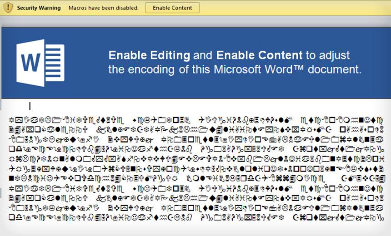Click the words "to adjust" in banner
Image resolution: width=391 pixels, height=236 pixels.
coord(327,56)
